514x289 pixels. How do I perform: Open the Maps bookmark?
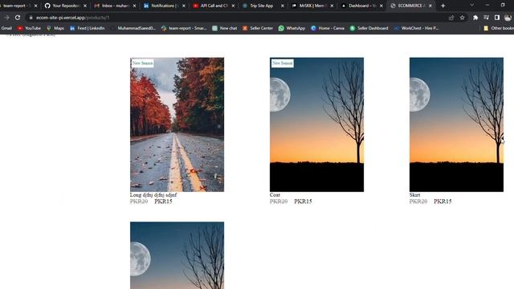pos(55,28)
